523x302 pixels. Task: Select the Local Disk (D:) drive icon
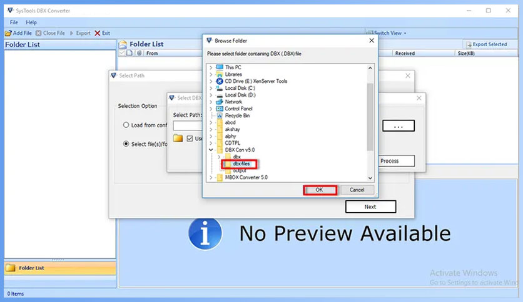(220, 95)
